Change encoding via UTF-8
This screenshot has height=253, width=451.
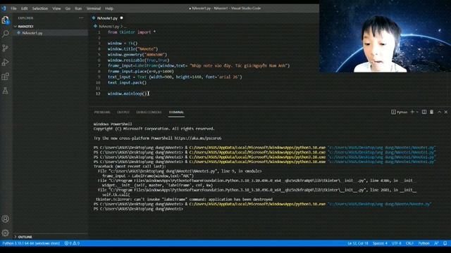click(x=396, y=243)
